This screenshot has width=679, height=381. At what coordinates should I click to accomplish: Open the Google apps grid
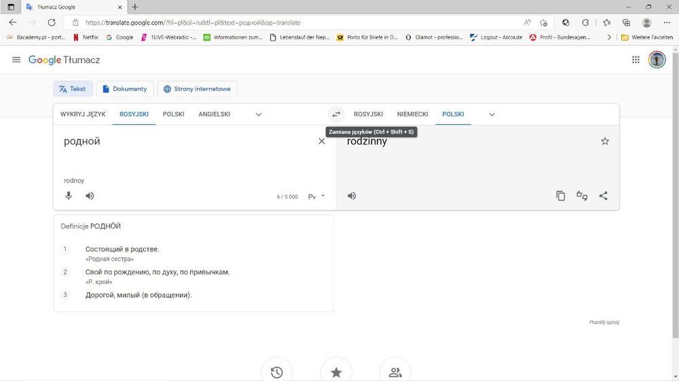click(636, 60)
